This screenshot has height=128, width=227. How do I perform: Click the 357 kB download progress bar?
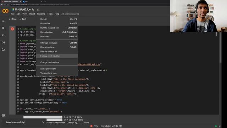click(54, 120)
